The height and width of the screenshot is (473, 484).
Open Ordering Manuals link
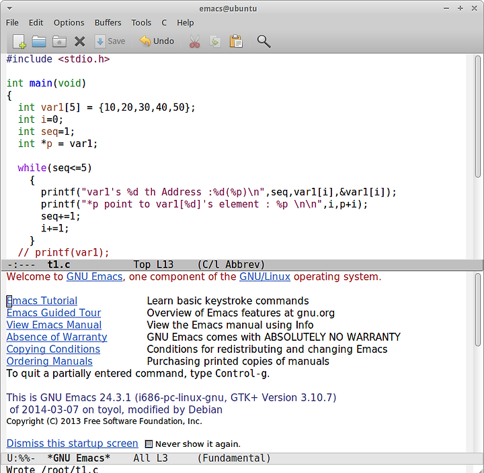49,361
